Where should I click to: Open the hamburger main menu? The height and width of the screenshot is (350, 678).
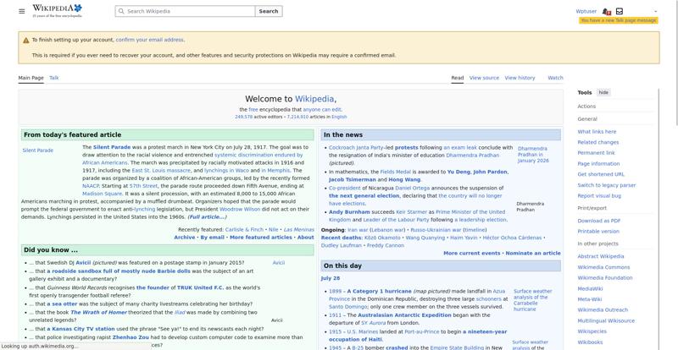coord(22,11)
